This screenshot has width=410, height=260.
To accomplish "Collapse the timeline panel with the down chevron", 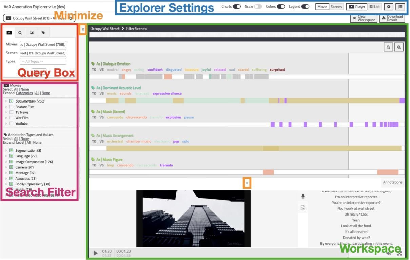I will 247,183.
